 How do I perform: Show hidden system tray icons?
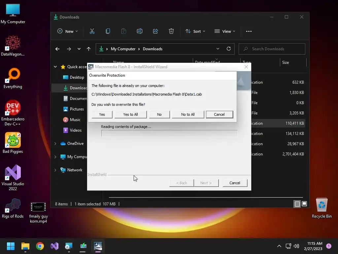coord(279,246)
